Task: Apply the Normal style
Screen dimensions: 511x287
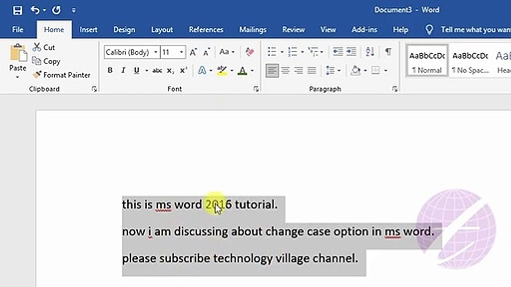Action: [427, 61]
